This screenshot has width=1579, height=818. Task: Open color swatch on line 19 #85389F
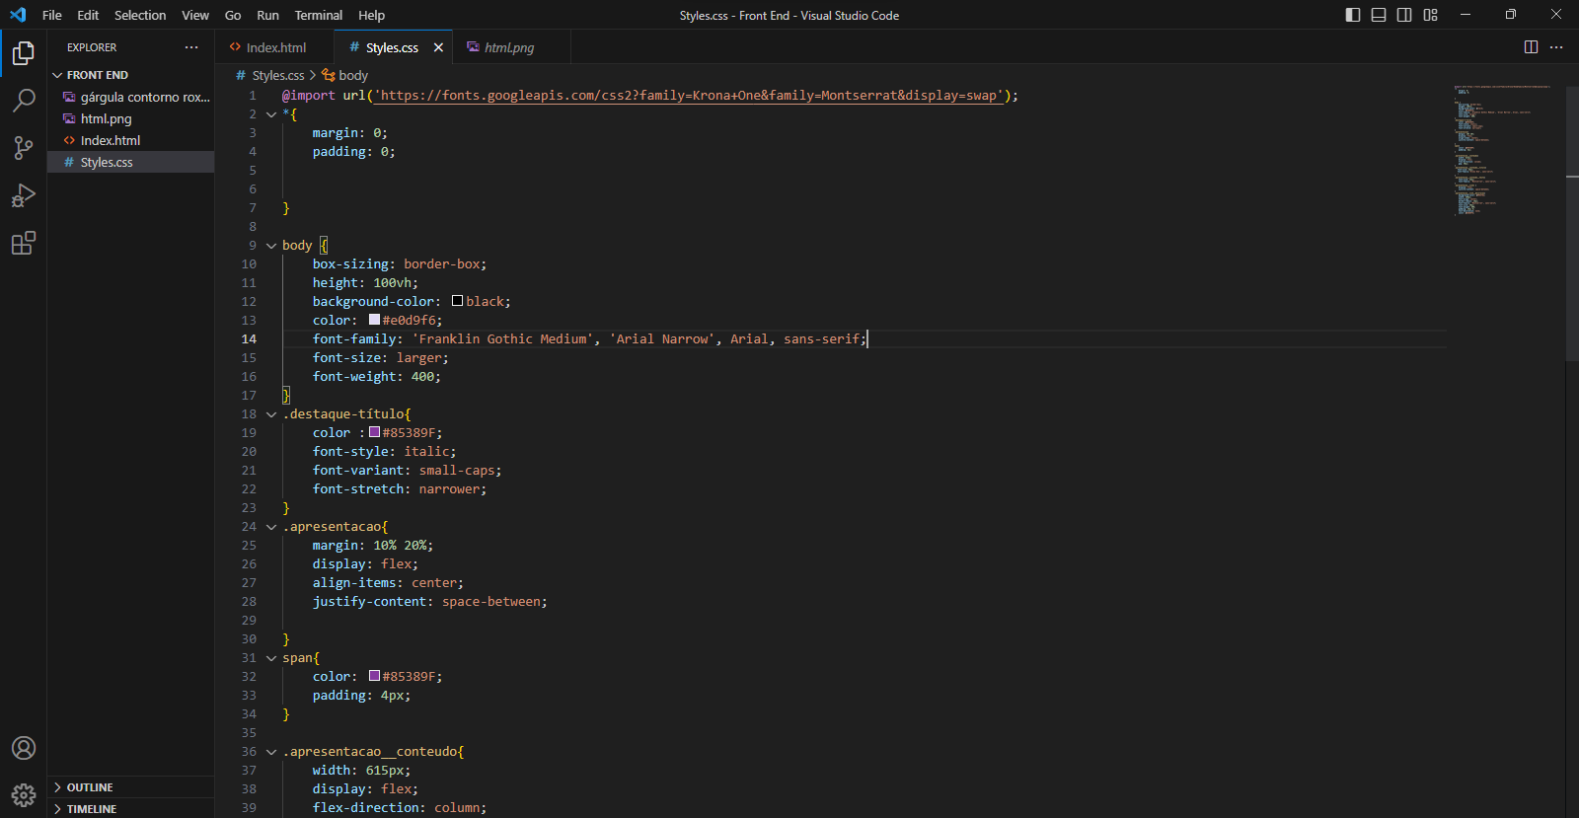pyautogui.click(x=374, y=432)
